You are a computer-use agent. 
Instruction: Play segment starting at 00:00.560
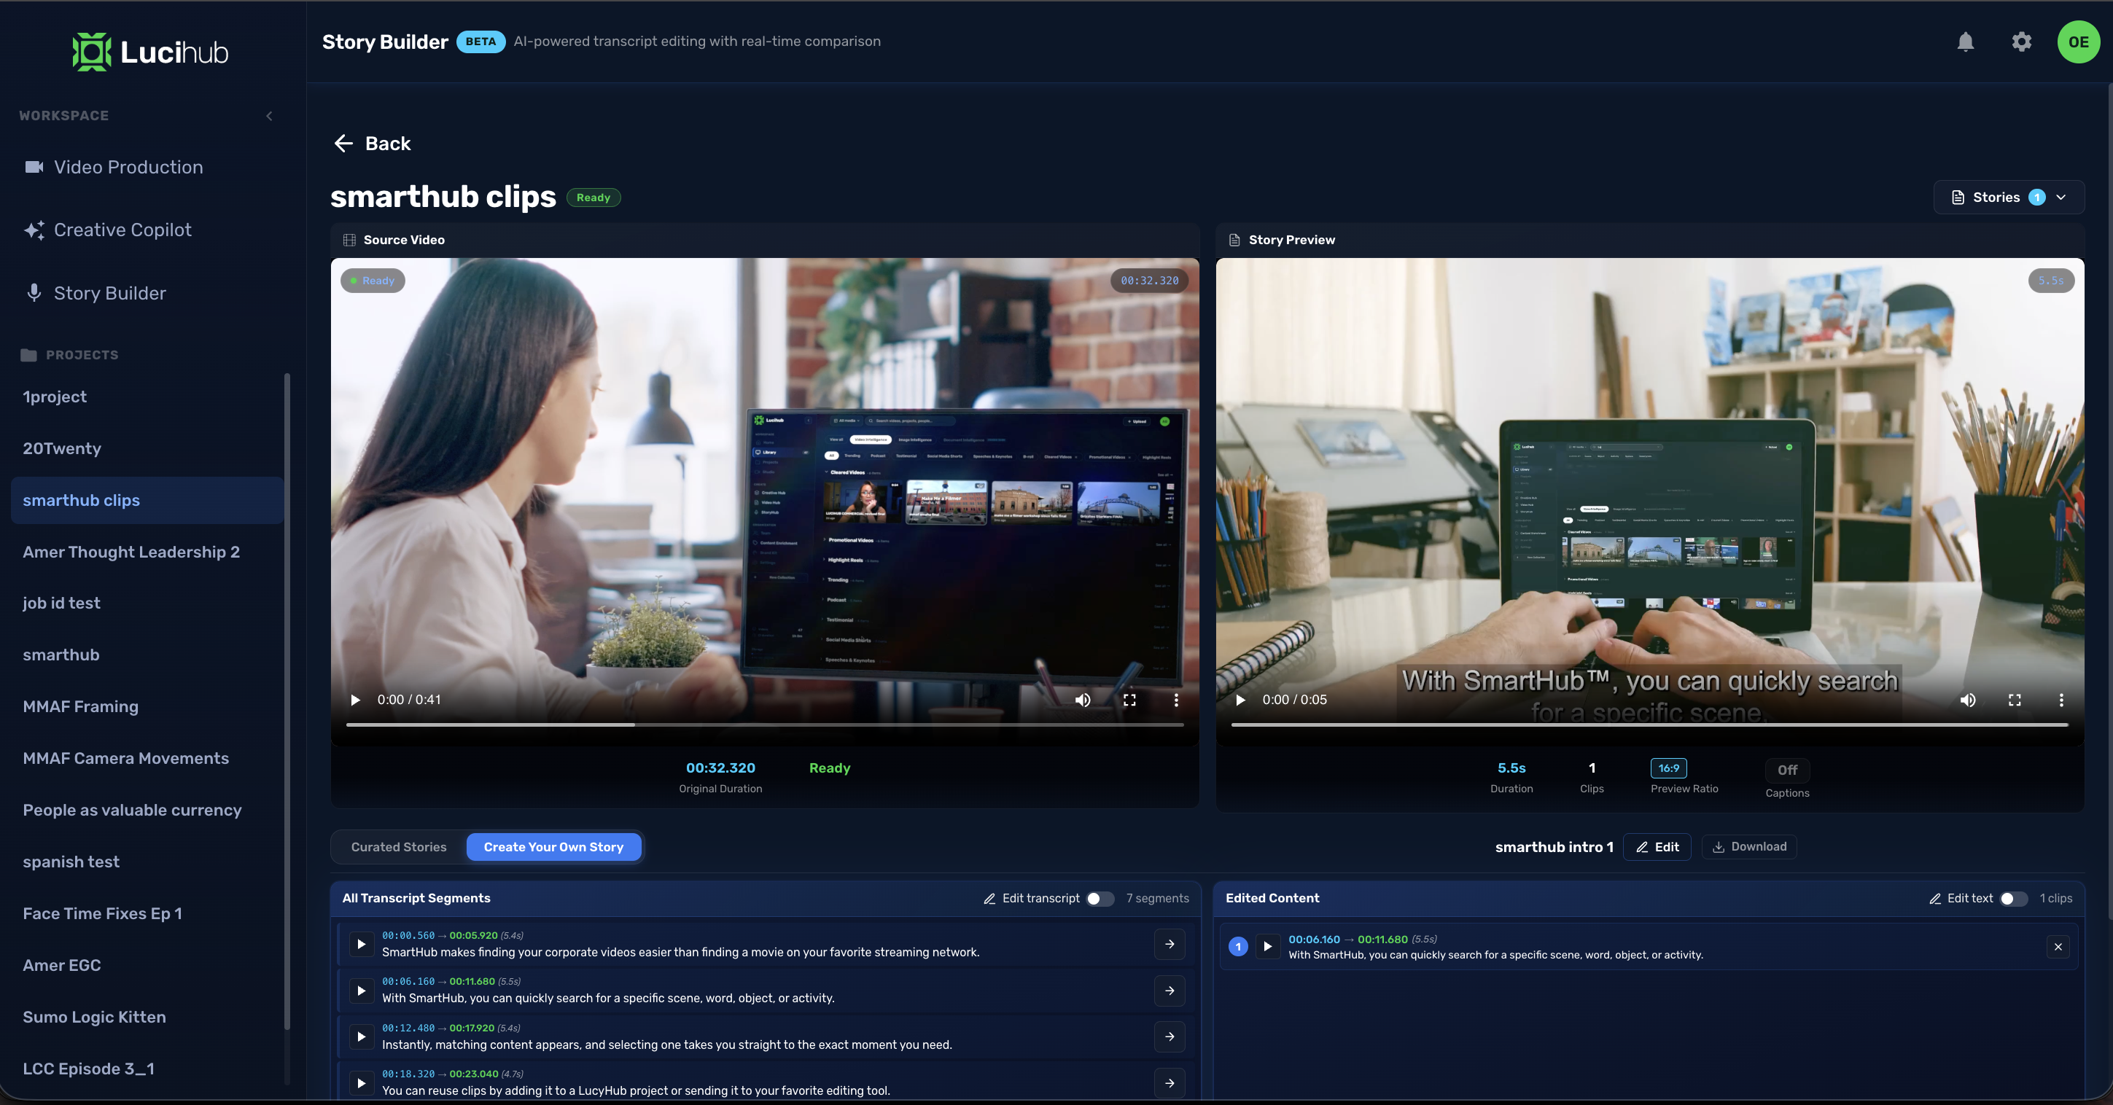[x=361, y=945]
